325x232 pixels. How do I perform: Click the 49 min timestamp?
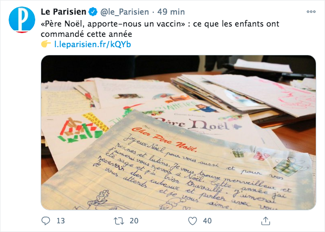[x=171, y=12]
